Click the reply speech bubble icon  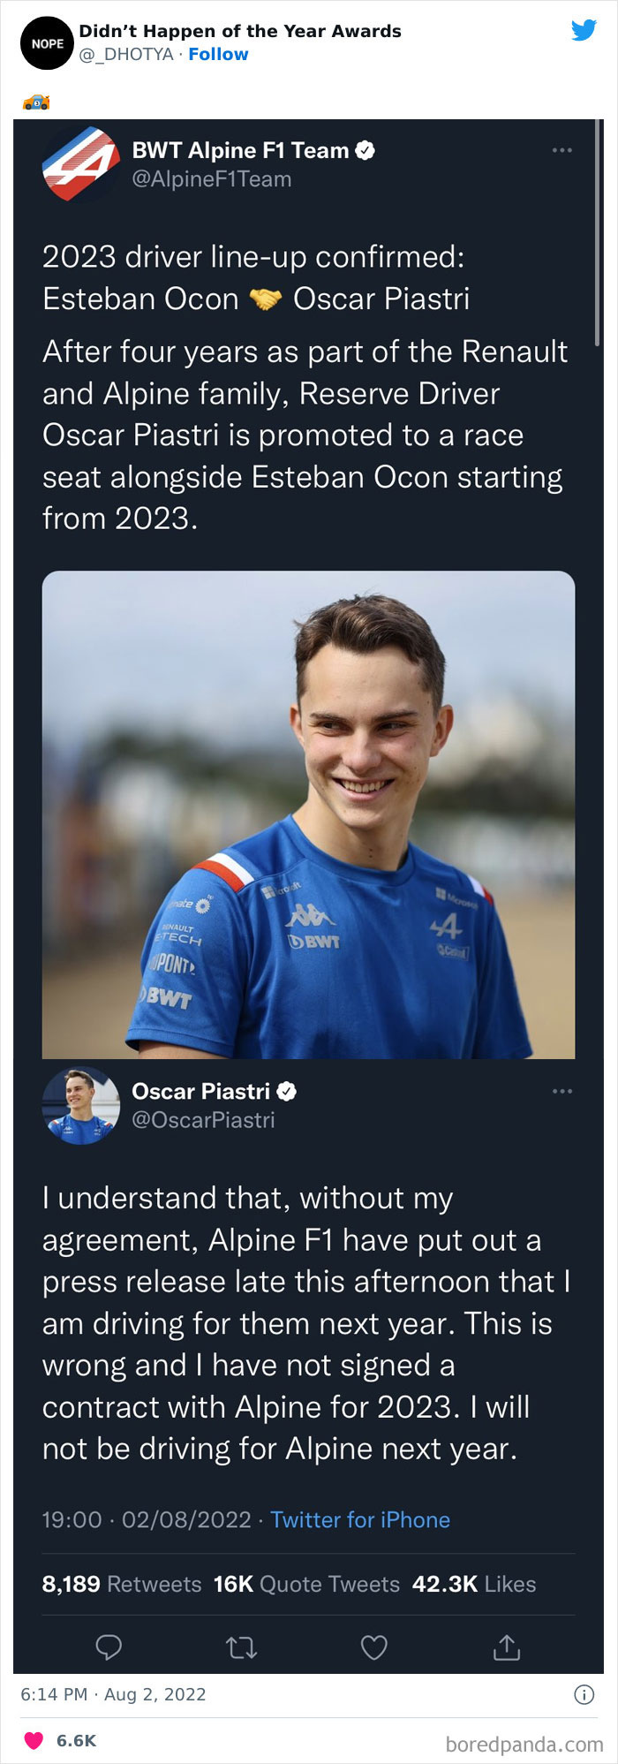pos(109,1647)
